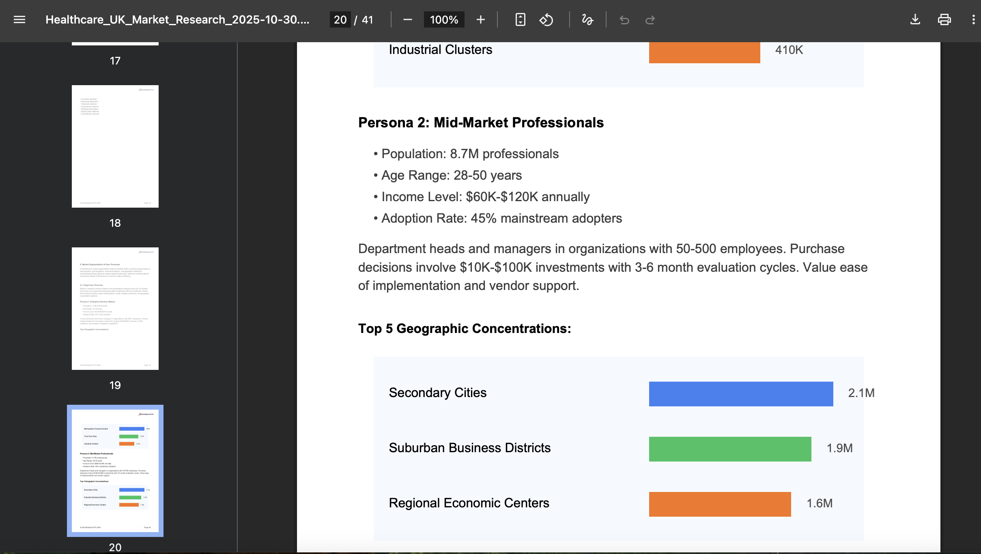
Task: Click the zoom out minus button
Action: 408,19
